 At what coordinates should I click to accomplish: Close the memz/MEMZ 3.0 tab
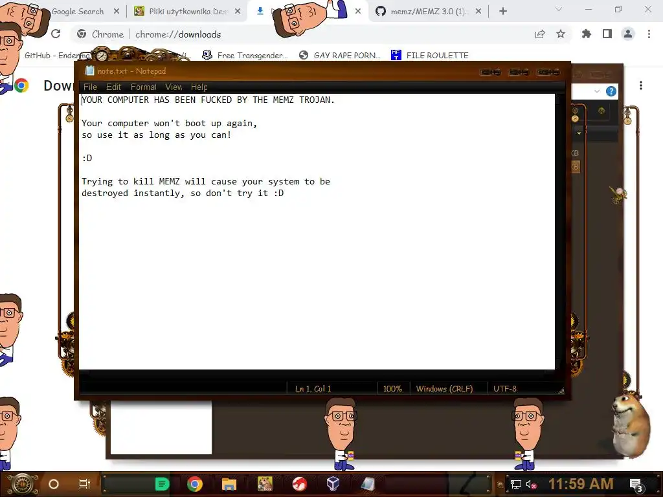[478, 12]
